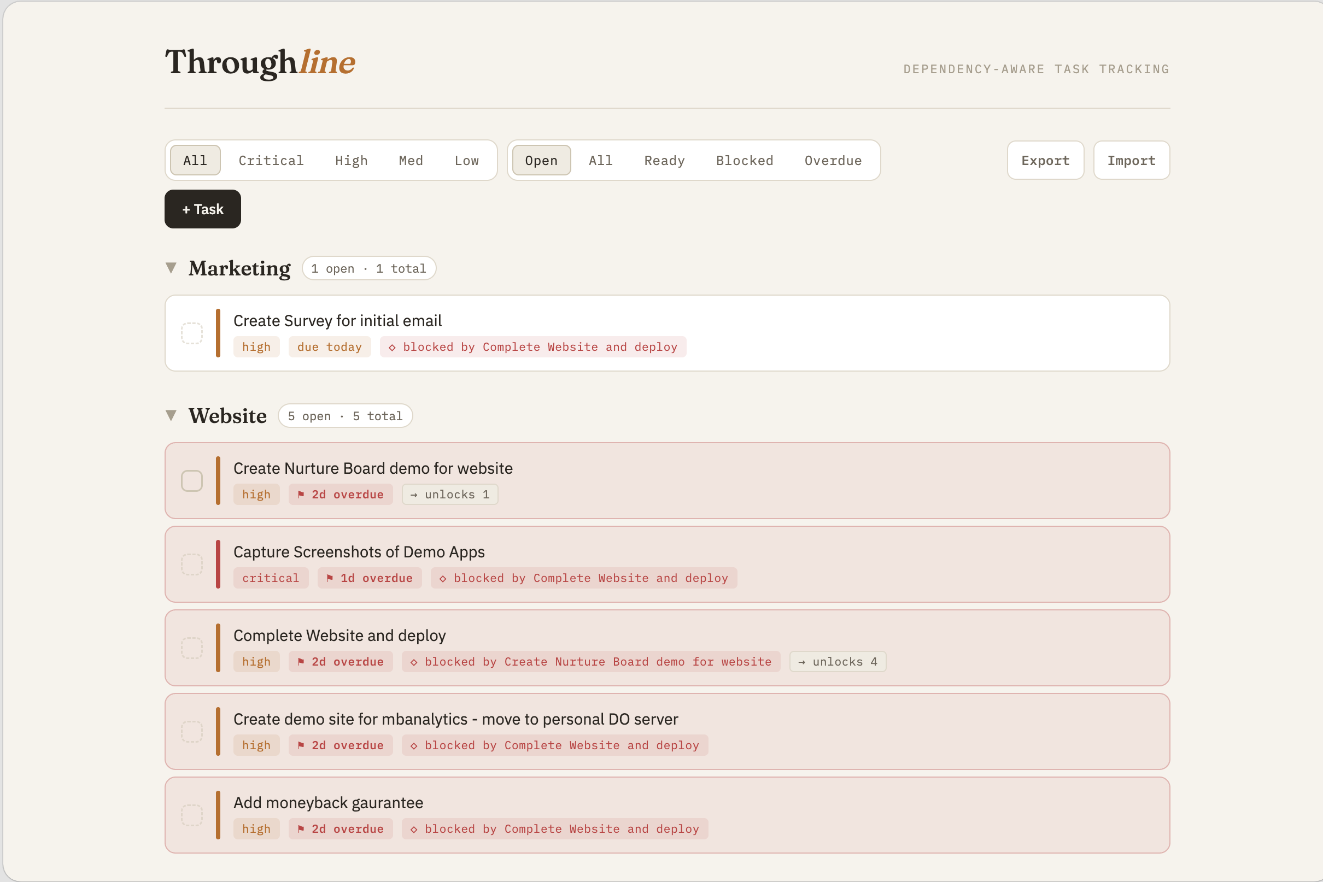Click high tag on Create Survey task
This screenshot has width=1323, height=882.
coord(256,347)
